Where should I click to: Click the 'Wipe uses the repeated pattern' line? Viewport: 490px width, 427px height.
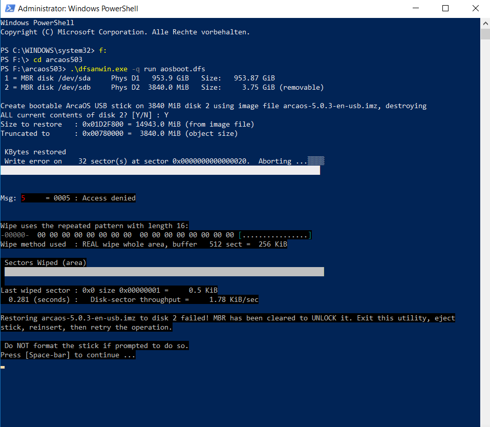tap(94, 226)
